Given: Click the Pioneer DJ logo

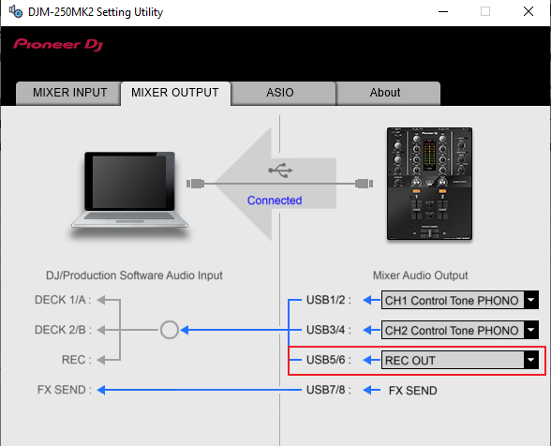Looking at the screenshot, I should coord(58,45).
